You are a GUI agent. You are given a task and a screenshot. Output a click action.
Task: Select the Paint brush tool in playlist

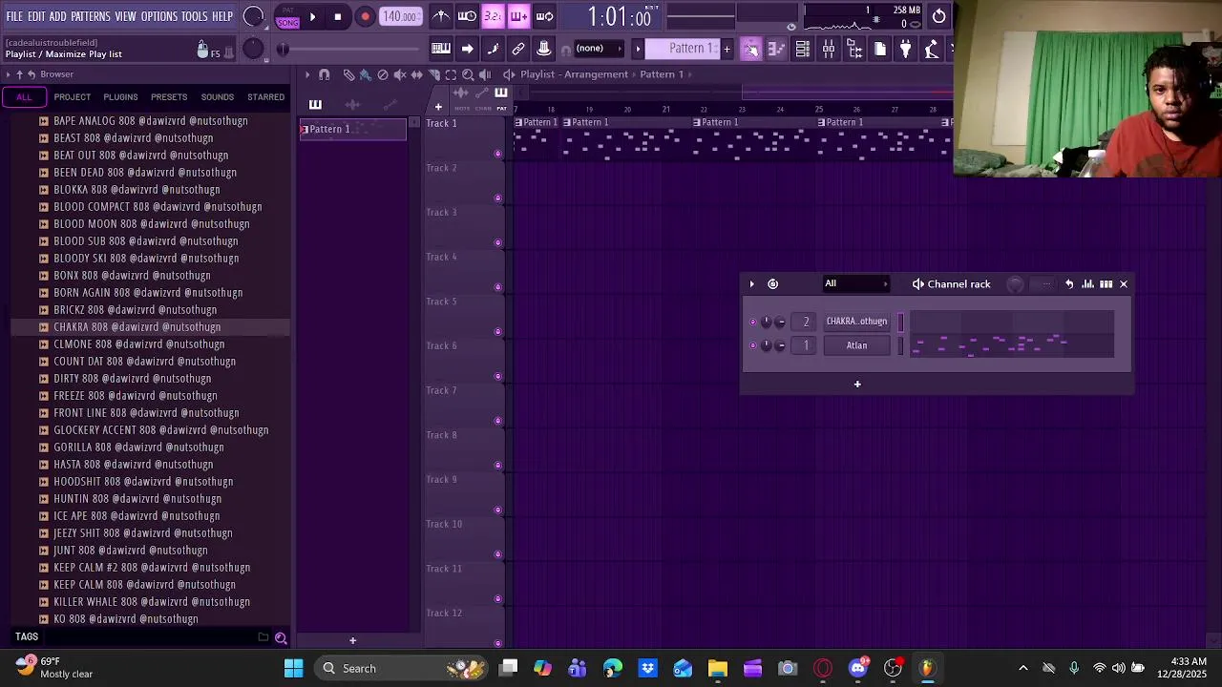click(365, 74)
